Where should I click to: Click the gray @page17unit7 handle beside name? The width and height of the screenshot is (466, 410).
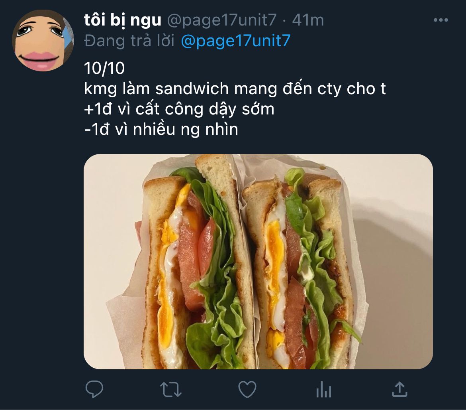[x=222, y=20]
